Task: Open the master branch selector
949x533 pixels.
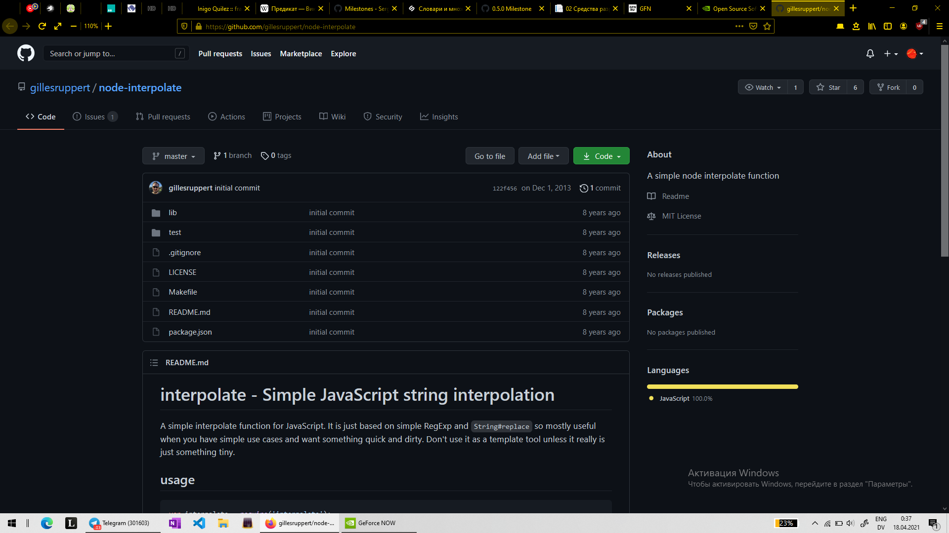Action: (x=173, y=156)
